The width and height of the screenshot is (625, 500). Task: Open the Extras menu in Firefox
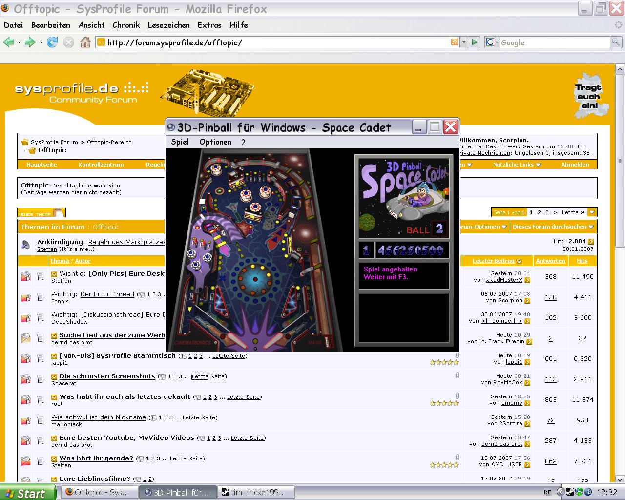click(x=209, y=25)
